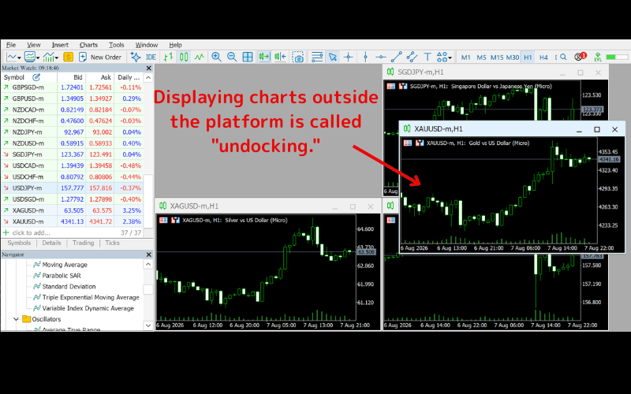Draw a vertical line

(365, 57)
